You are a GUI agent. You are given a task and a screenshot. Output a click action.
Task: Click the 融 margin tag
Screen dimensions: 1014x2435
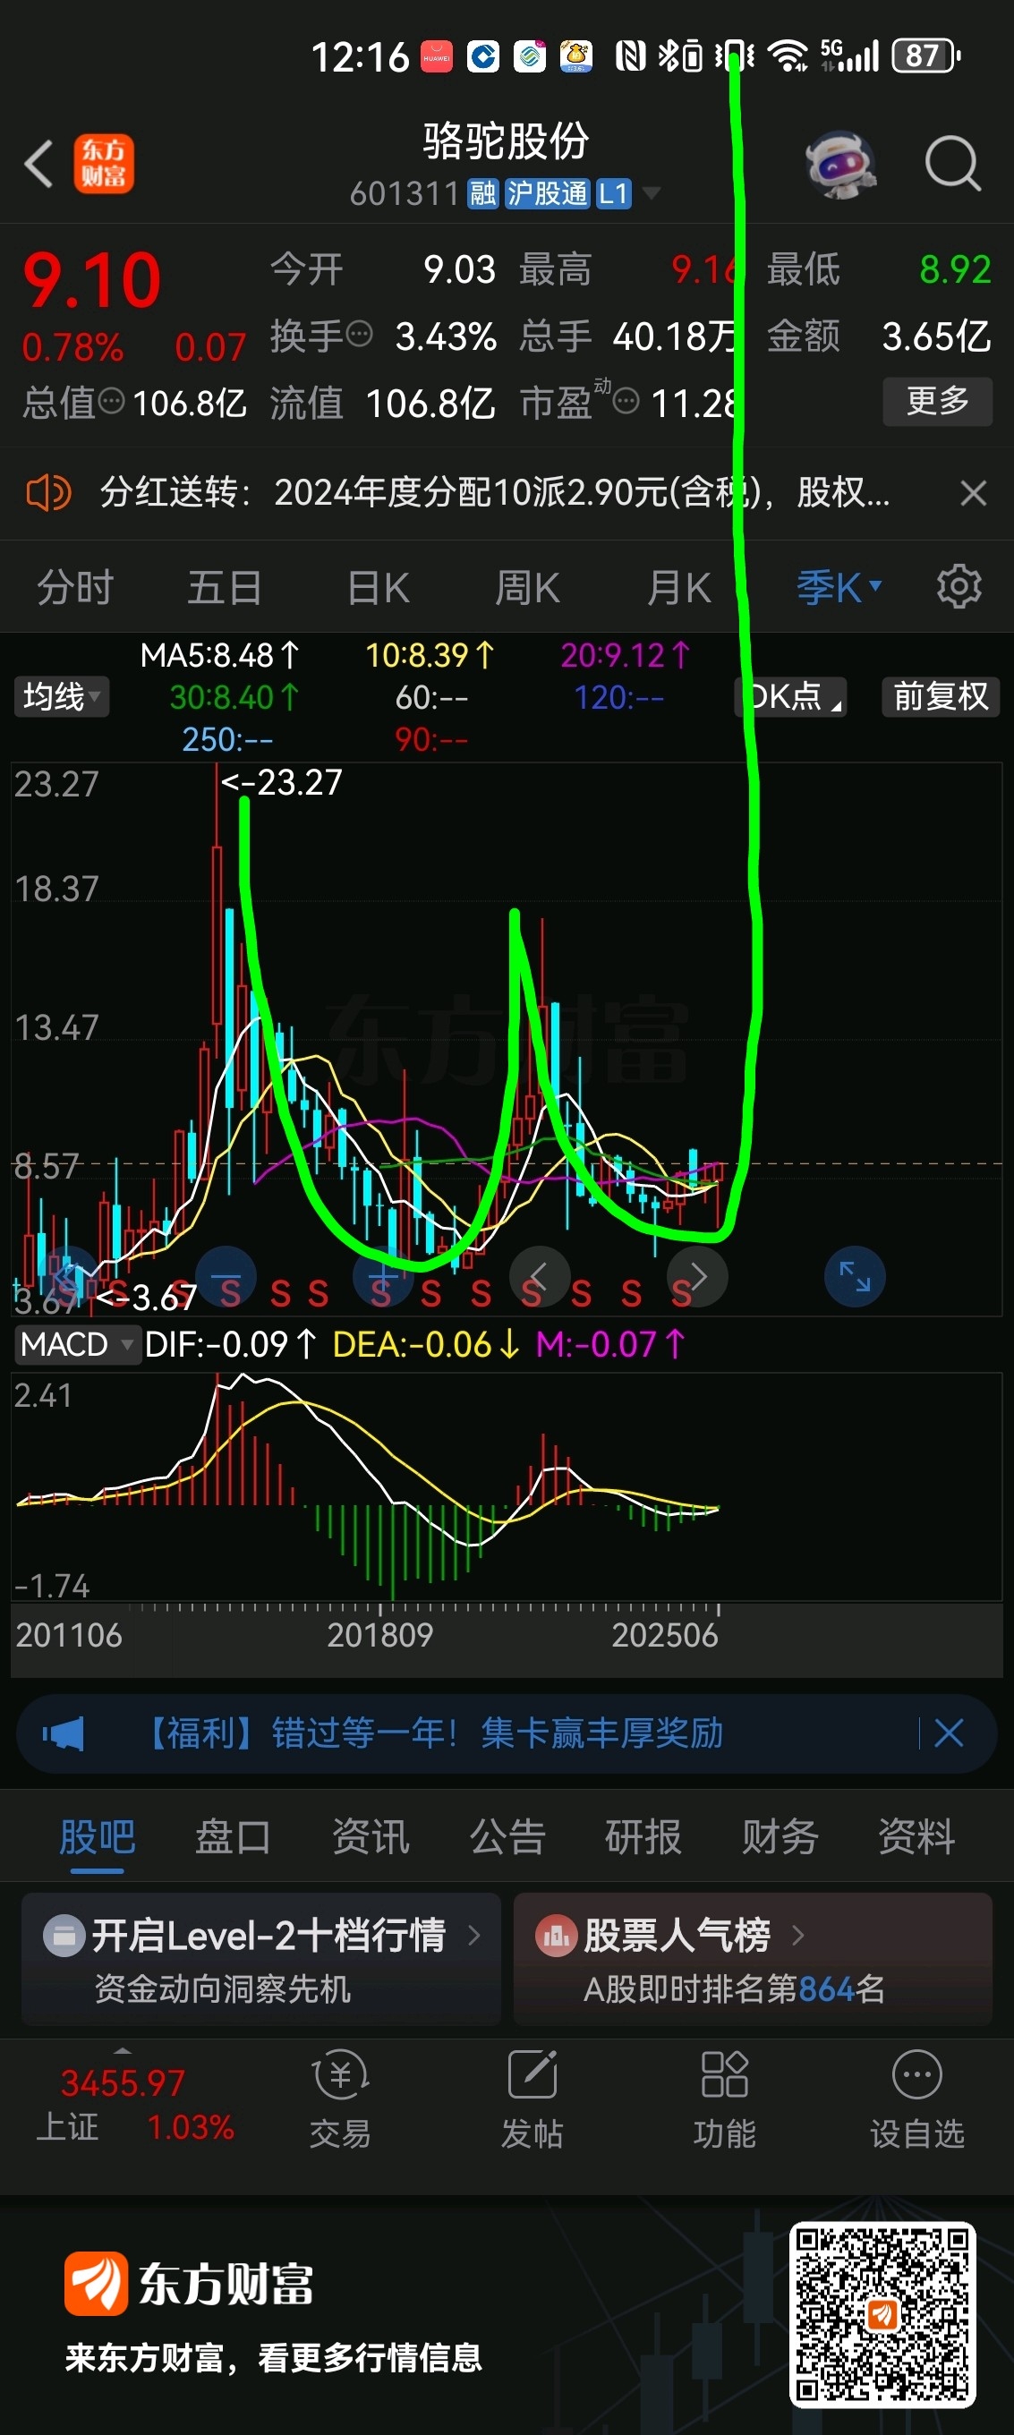482,194
